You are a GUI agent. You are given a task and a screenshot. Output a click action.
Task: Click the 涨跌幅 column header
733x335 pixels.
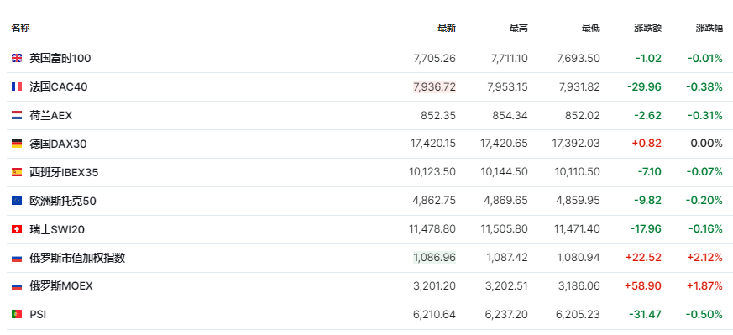click(x=709, y=28)
